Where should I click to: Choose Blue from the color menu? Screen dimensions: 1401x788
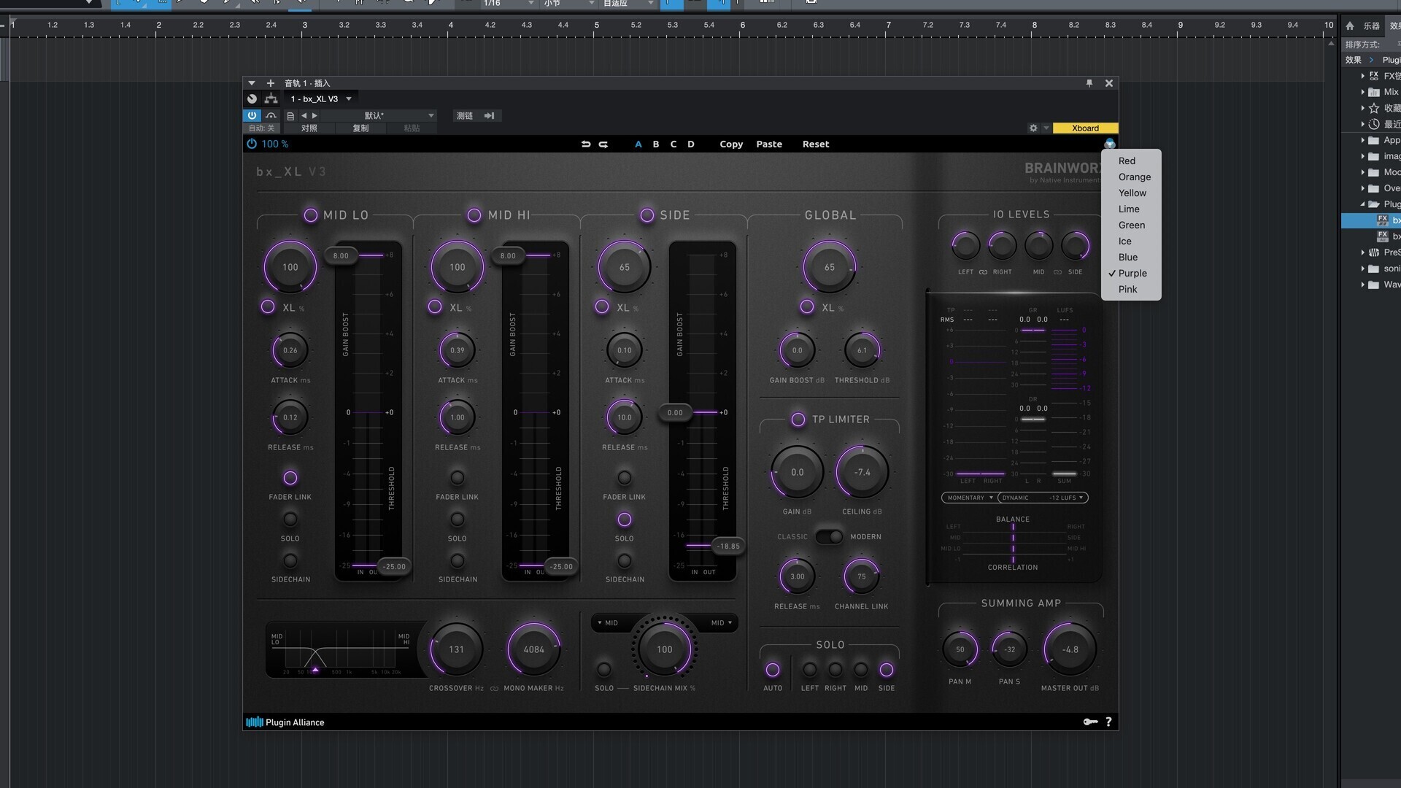(1131, 258)
